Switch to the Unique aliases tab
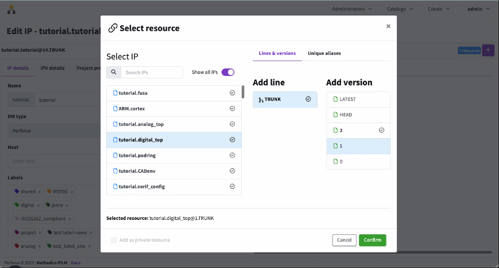499x268 pixels. pyautogui.click(x=324, y=53)
